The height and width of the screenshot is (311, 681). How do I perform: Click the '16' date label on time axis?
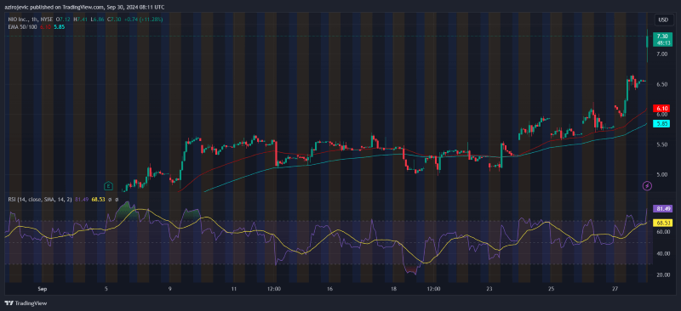coord(330,288)
